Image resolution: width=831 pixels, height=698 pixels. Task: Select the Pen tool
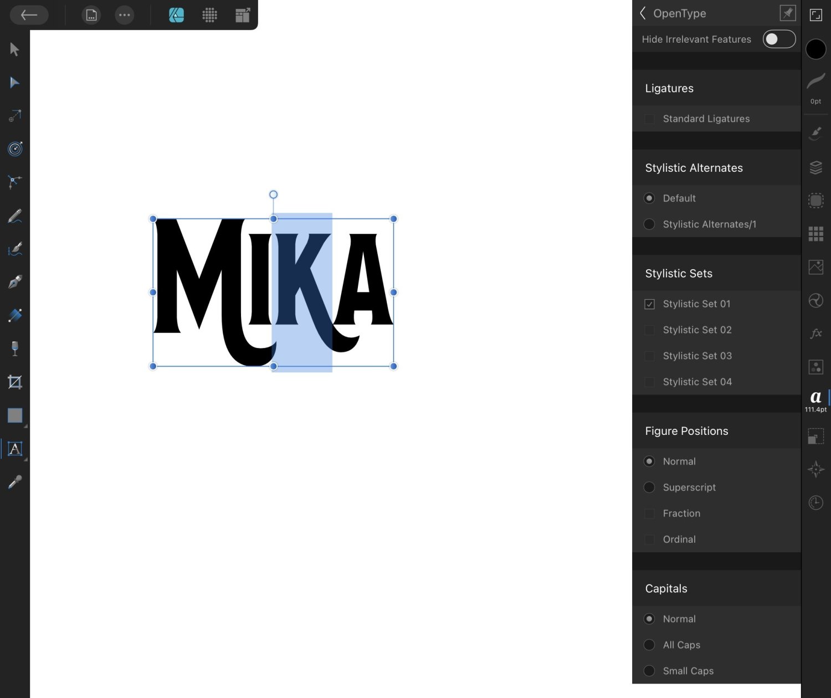pos(15,282)
